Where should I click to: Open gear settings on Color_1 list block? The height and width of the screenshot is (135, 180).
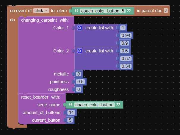click(80, 28)
